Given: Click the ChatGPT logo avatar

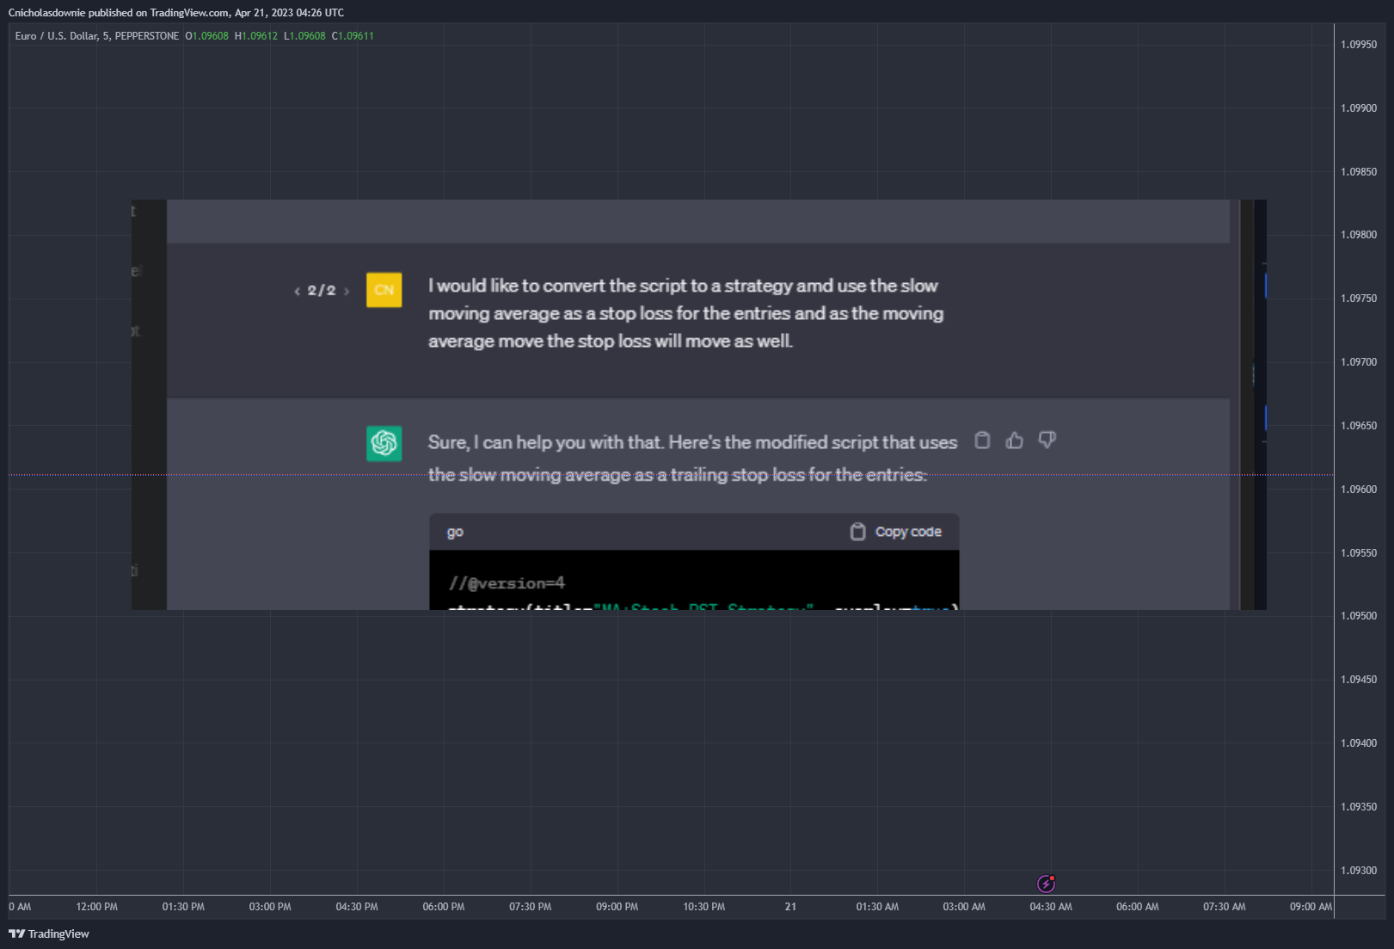Looking at the screenshot, I should tap(384, 443).
